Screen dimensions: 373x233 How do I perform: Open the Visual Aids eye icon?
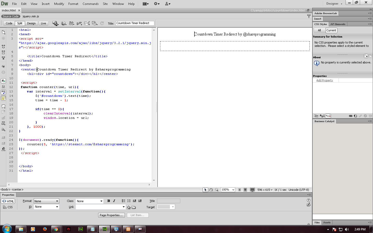[x=95, y=23]
